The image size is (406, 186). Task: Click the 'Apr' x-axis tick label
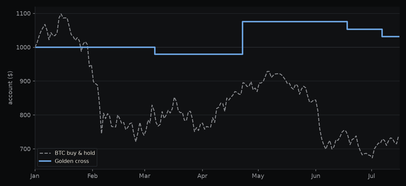[x=202, y=176]
